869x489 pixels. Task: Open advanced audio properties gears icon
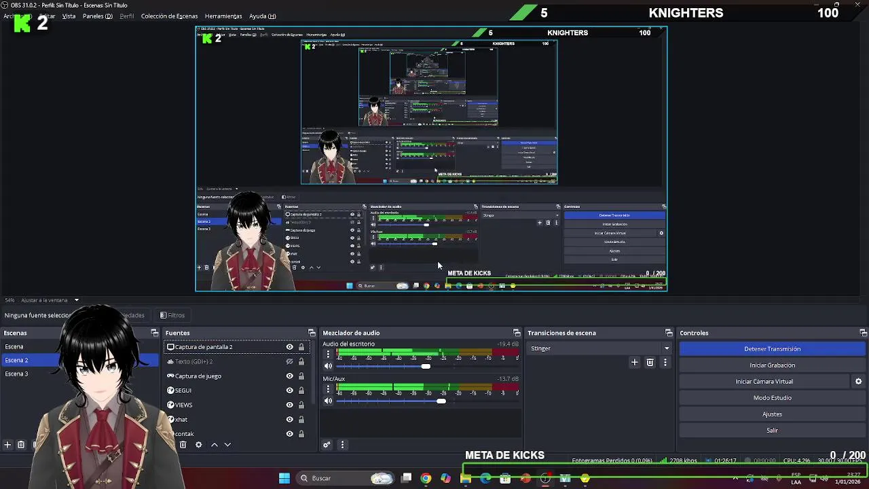(x=327, y=445)
